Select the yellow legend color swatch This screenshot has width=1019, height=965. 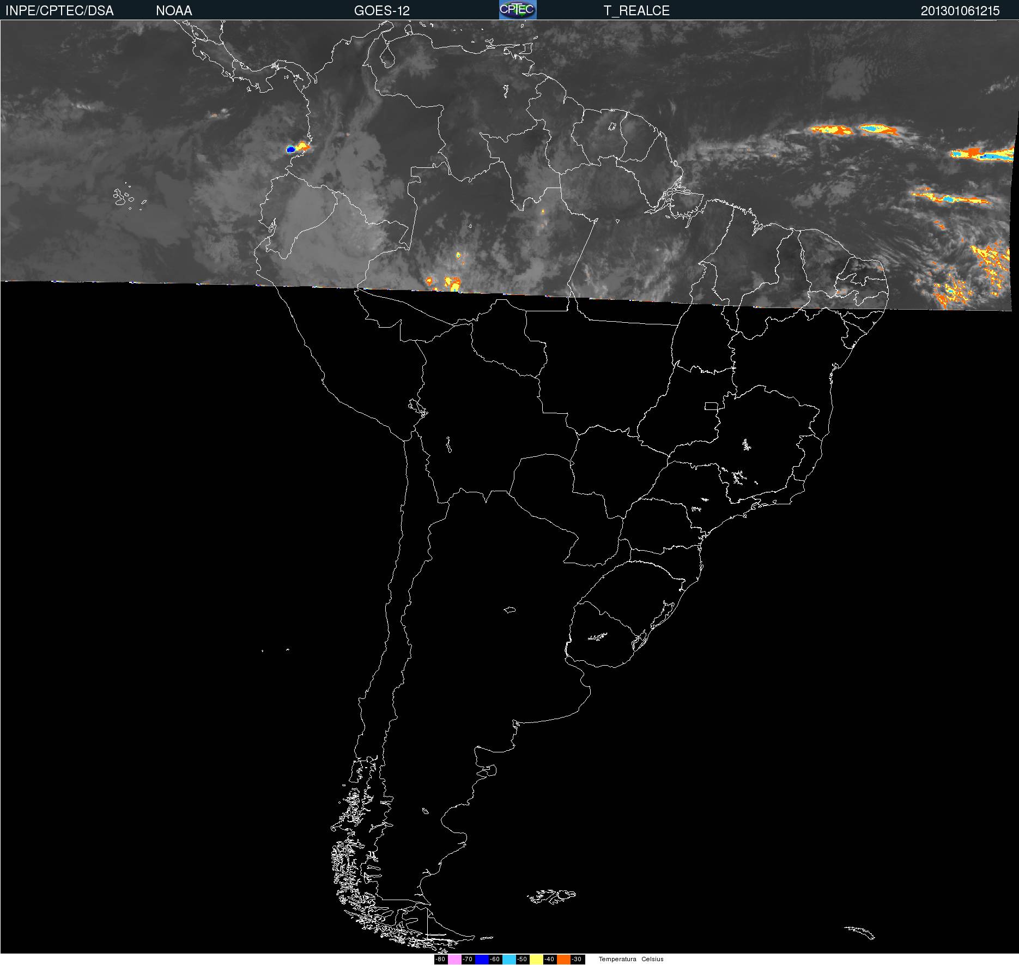coord(536,960)
